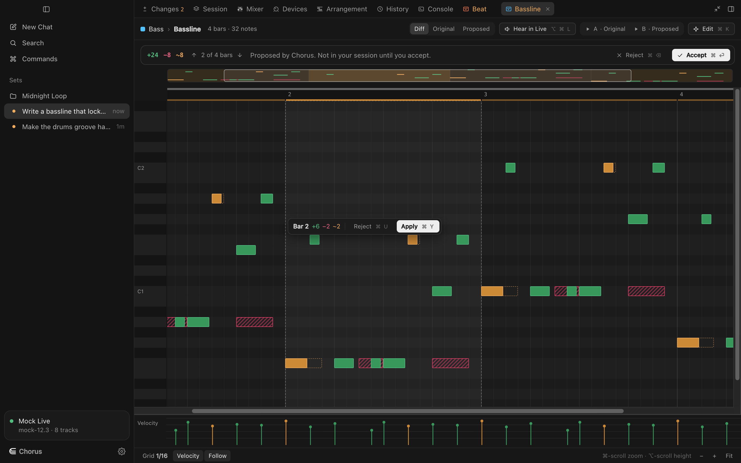This screenshot has height=463, width=741.
Task: Go to next bar with down arrow
Action: (240, 55)
